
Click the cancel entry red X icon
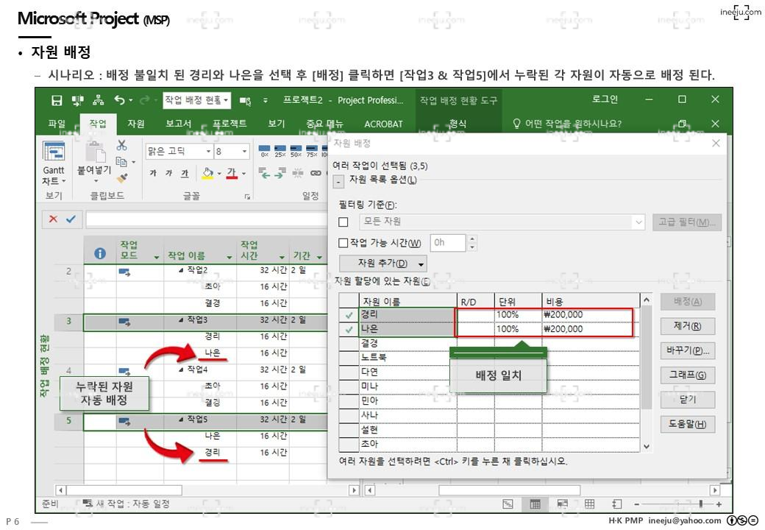pyautogui.click(x=53, y=219)
